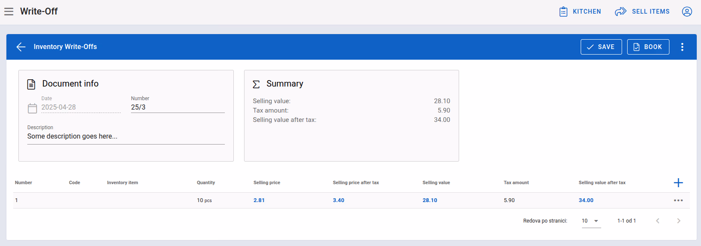Edit selling price 2.81
This screenshot has height=246, width=701.
pos(259,200)
